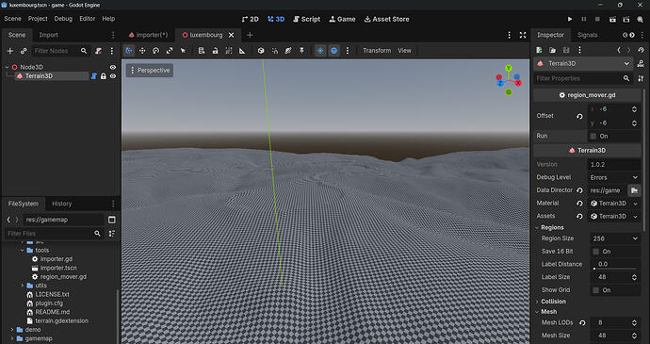Toggle lock icon on Terrain3D node
650x344 pixels.
(x=104, y=76)
